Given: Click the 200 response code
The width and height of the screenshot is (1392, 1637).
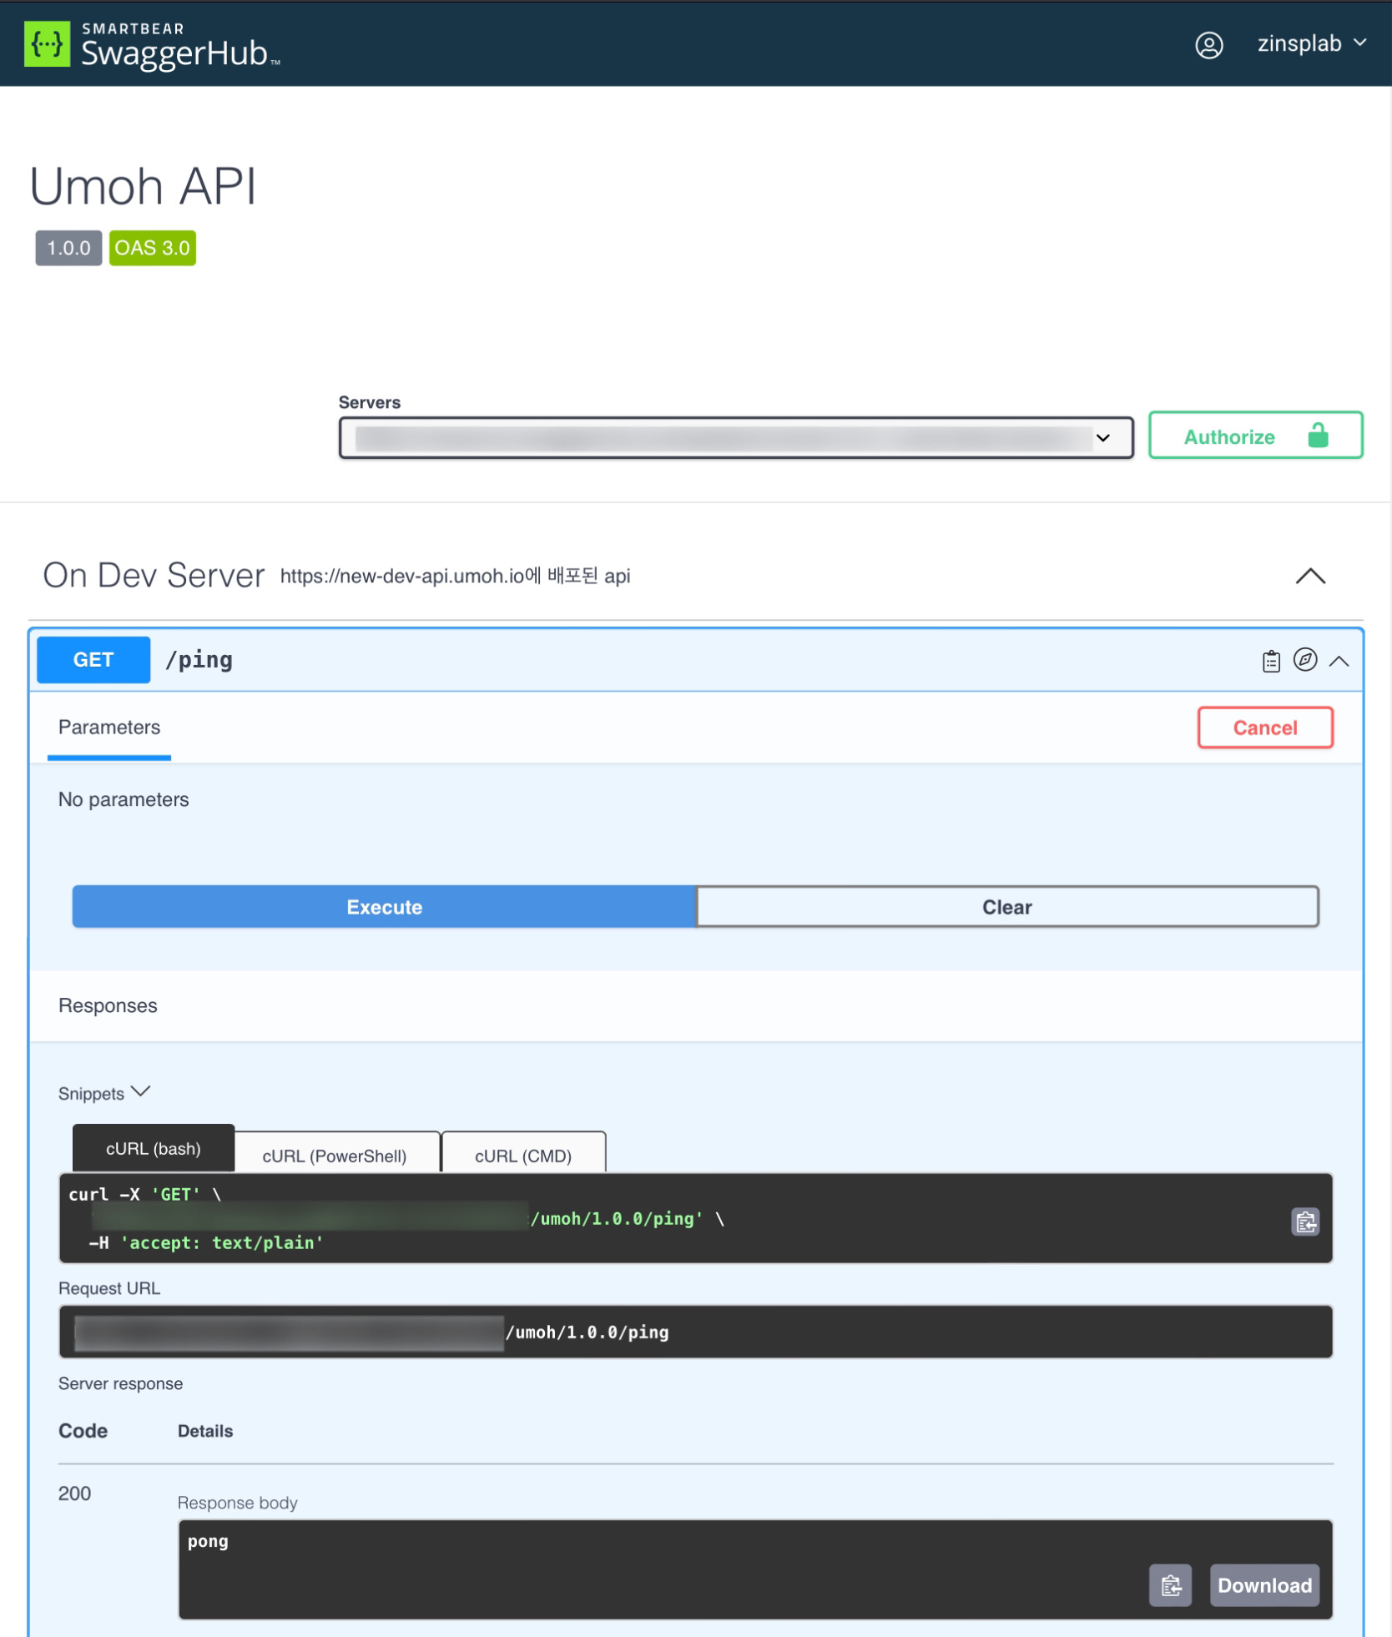Looking at the screenshot, I should click(74, 1493).
